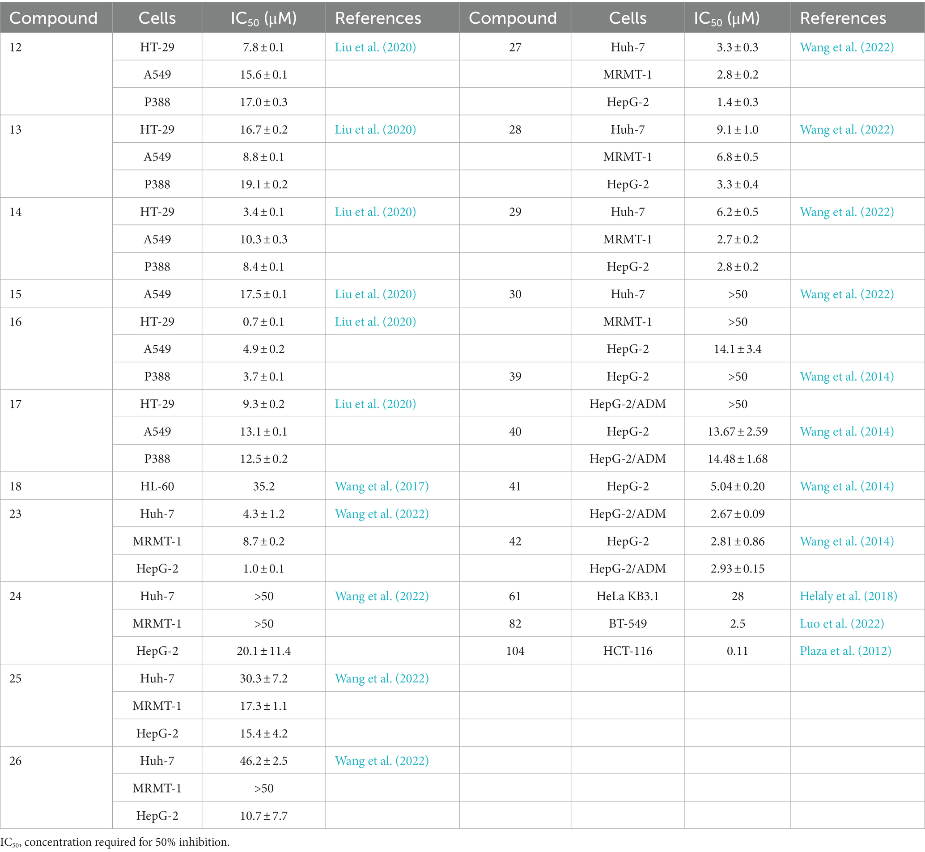The height and width of the screenshot is (852, 925).
Task: Click the BT-549 cell entry
Action: (628, 624)
